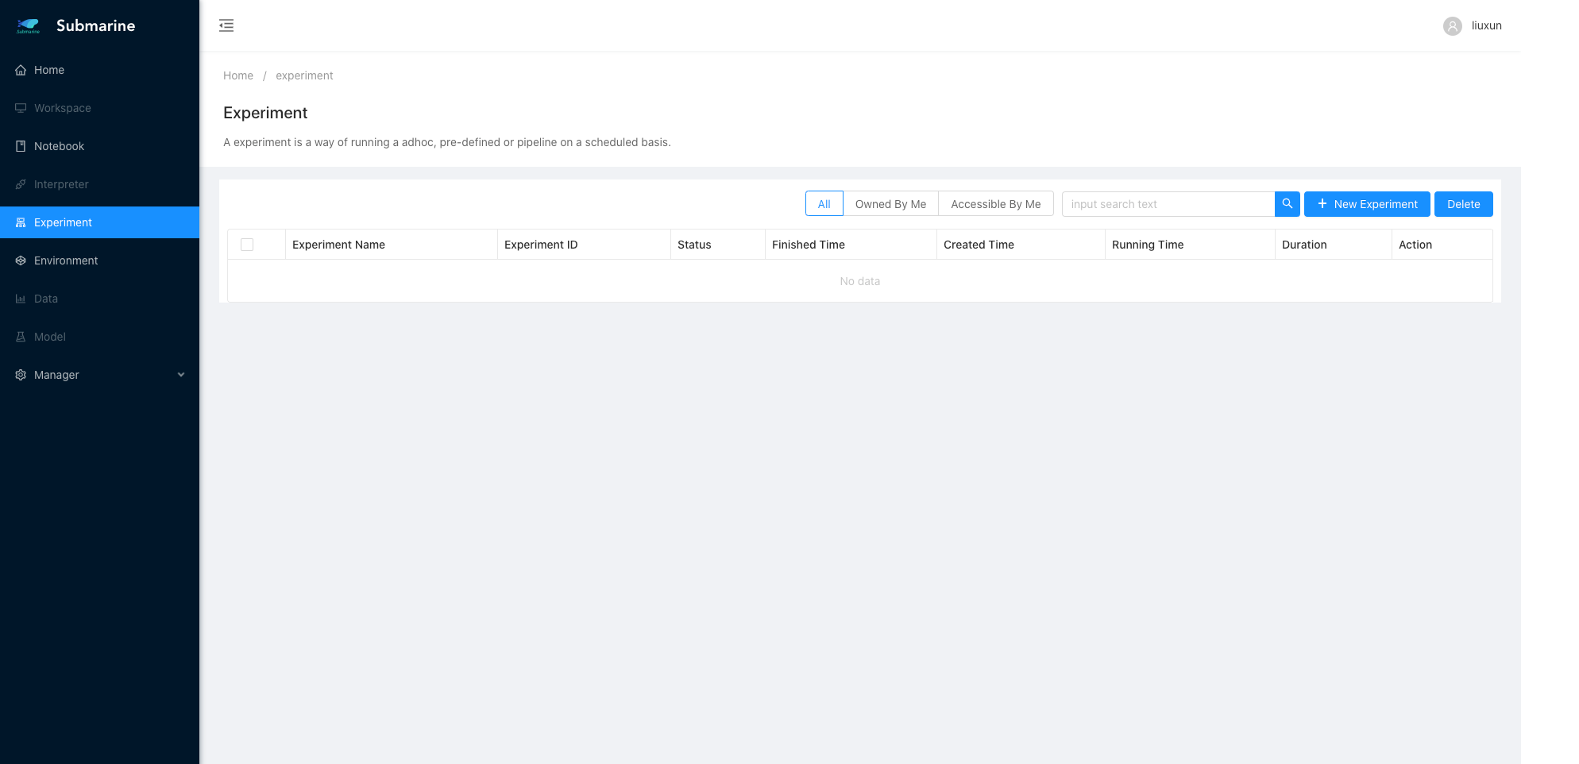The width and height of the screenshot is (1579, 764).
Task: Click the Manager gear icon
Action: (x=21, y=375)
